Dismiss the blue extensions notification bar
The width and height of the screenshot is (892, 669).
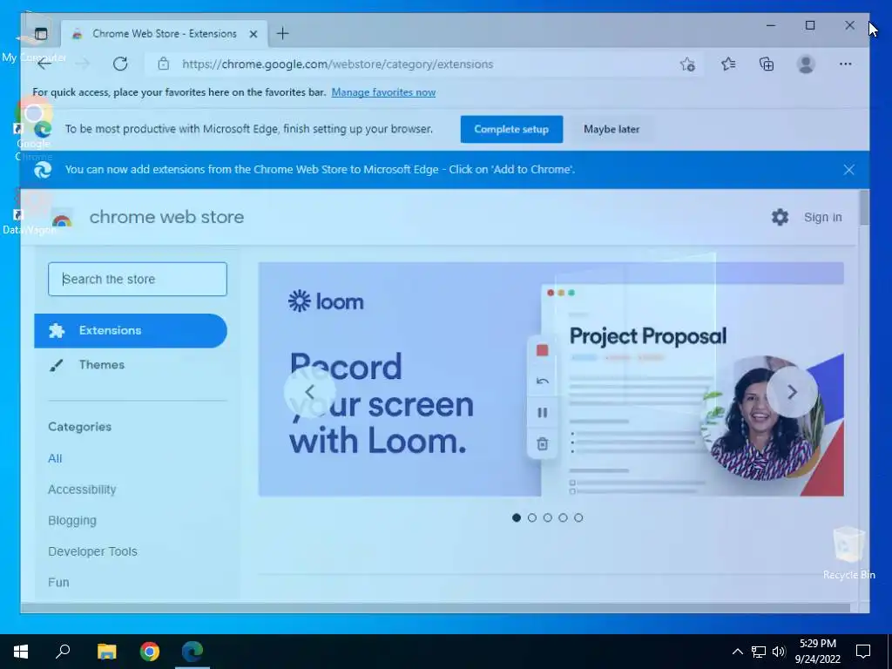848,170
